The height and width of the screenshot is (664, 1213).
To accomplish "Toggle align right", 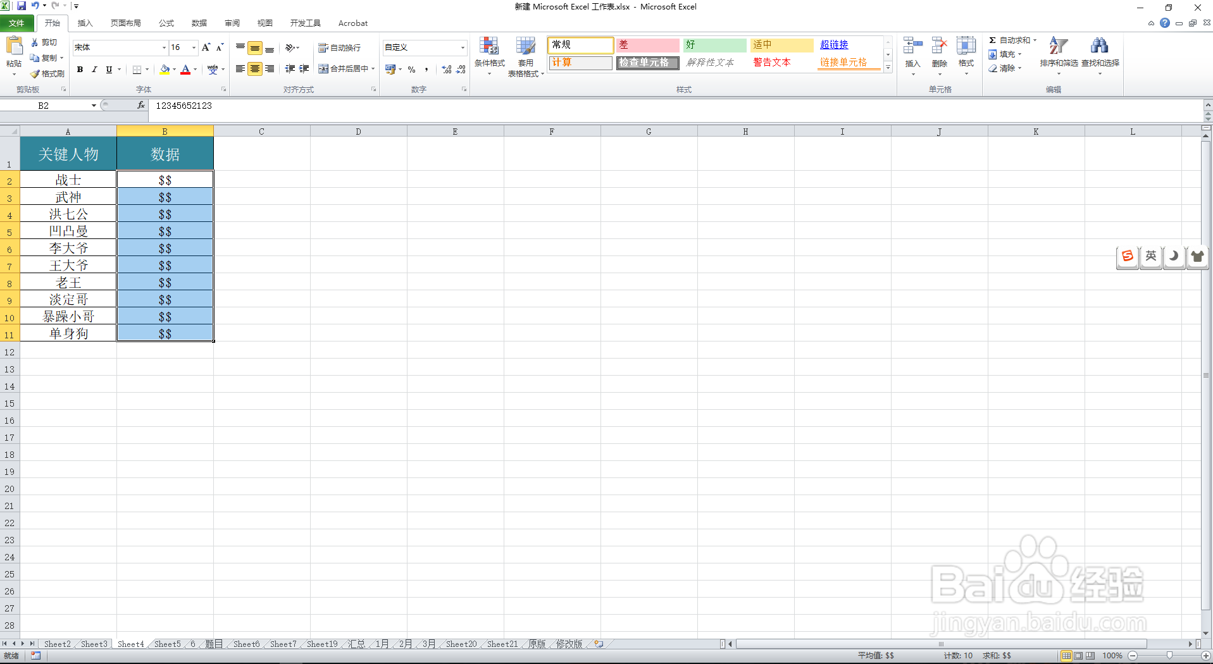I will click(x=270, y=68).
